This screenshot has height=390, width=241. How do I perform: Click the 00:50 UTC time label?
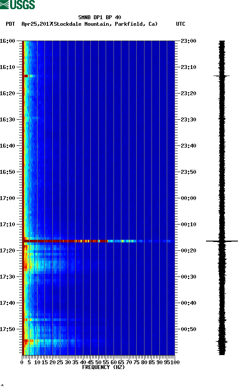(x=188, y=329)
